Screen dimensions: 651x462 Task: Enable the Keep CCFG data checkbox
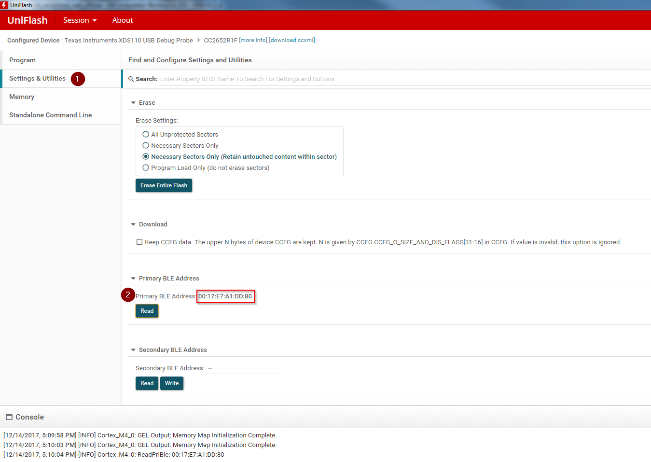139,242
